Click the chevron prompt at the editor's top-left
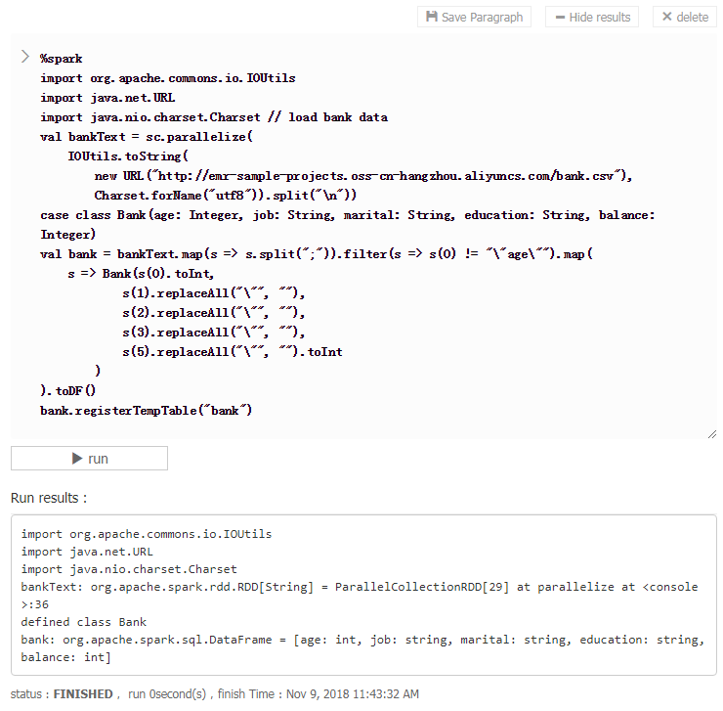 [25, 58]
